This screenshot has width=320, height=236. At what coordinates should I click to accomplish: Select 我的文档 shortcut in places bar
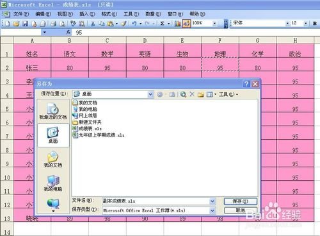[x=53, y=159]
